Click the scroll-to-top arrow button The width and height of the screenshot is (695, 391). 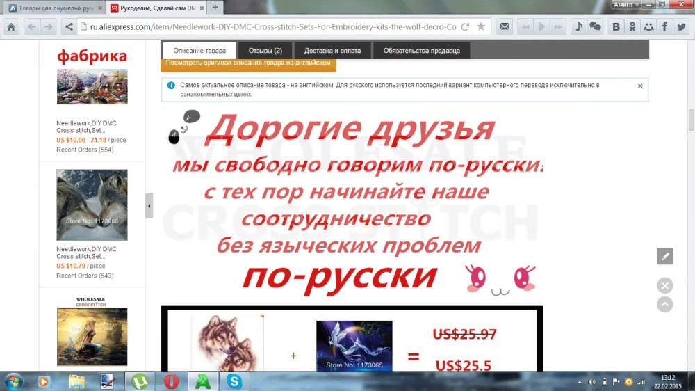click(665, 305)
